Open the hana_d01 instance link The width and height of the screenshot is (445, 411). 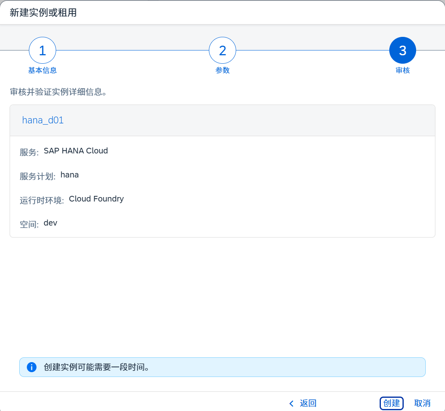[x=43, y=120]
